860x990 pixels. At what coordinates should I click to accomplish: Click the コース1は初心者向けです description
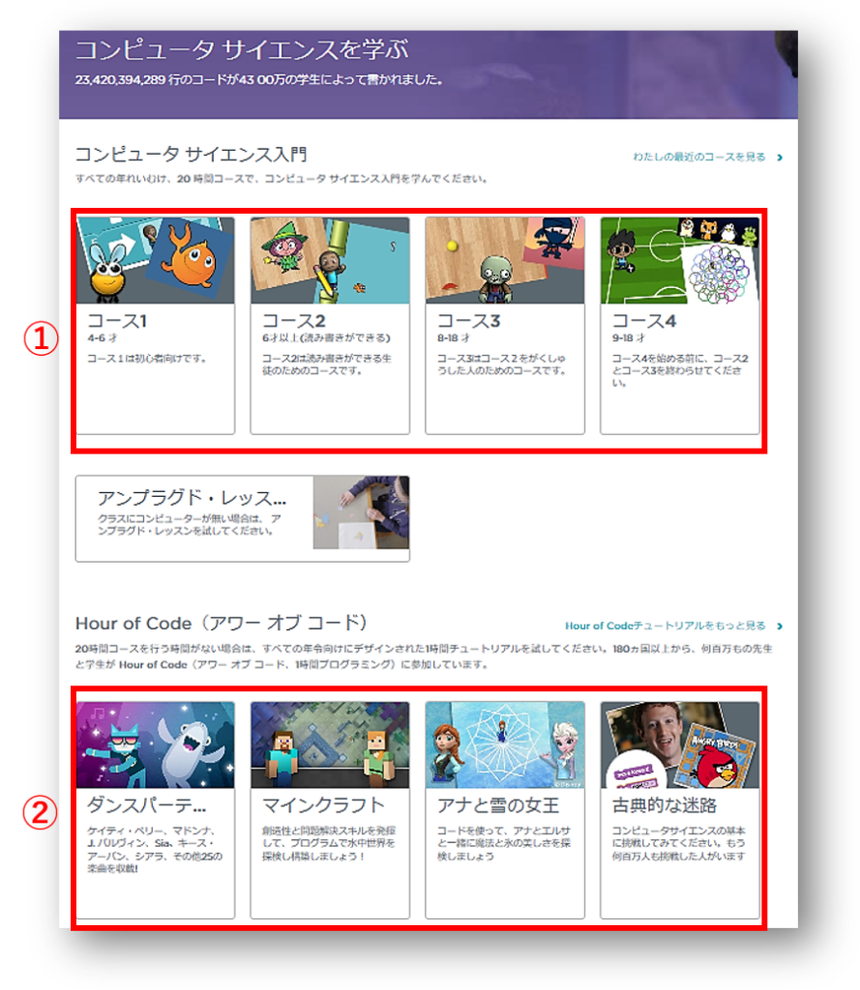click(147, 359)
